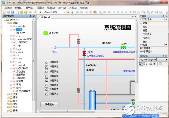Click the red valve icon at 汇气管出口电动门
Screen dimensions: 169x118
pyautogui.click(x=84, y=53)
